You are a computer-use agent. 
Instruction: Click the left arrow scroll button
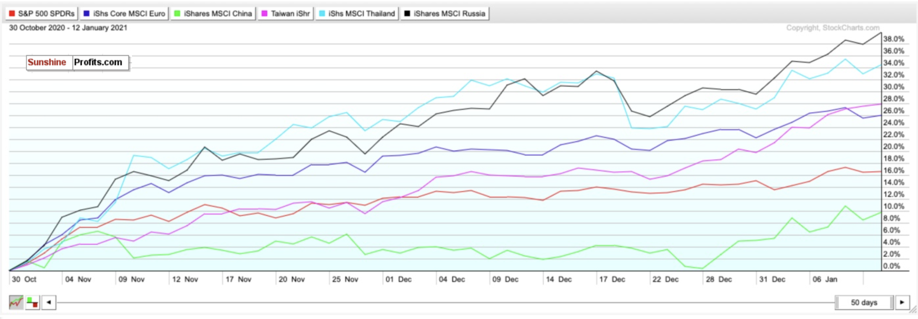tap(48, 302)
